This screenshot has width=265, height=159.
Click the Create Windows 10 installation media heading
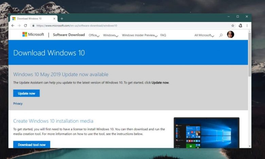pyautogui.click(x=53, y=121)
